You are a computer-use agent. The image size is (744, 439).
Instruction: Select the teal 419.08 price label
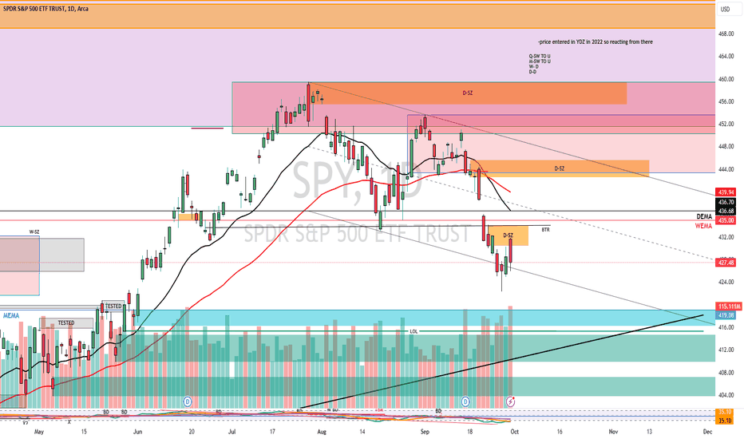(726, 315)
